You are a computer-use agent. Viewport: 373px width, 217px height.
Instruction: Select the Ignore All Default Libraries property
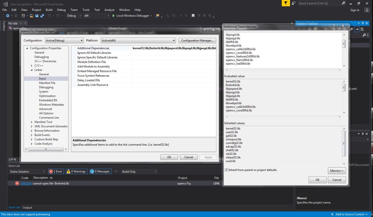(94, 53)
